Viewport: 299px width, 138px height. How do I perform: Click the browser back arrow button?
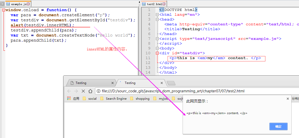pyautogui.click(x=69, y=91)
